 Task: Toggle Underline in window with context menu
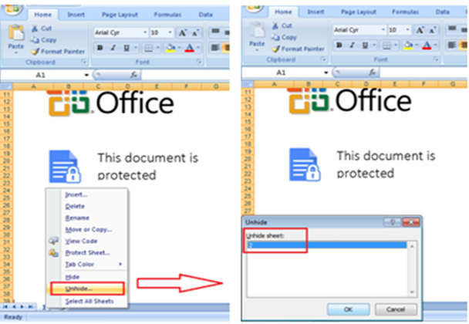[x=127, y=48]
